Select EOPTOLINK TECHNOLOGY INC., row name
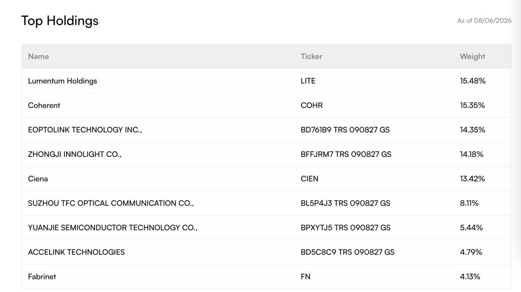Screen dimensions: 521x292 (x=85, y=130)
